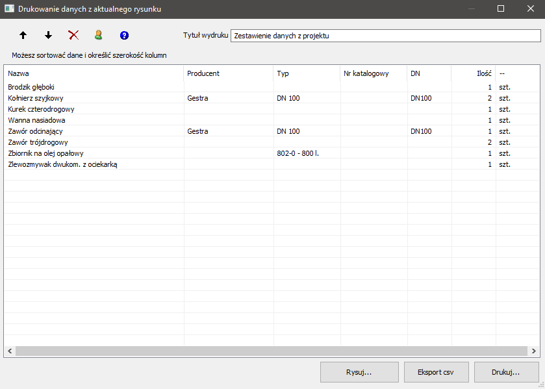Sort by the Nazwa column header
Image resolution: width=545 pixels, height=389 pixels.
[94, 73]
